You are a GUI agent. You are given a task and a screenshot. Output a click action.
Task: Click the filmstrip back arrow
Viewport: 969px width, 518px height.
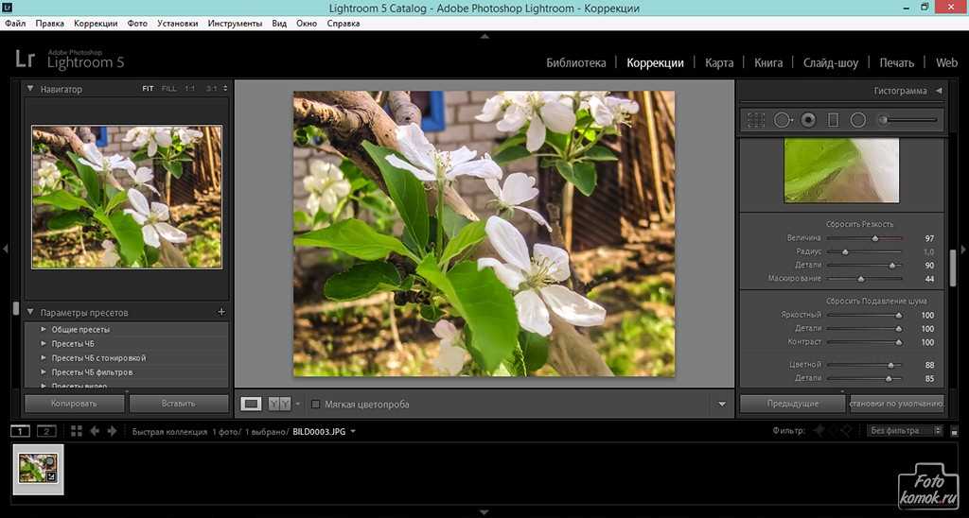tap(96, 431)
